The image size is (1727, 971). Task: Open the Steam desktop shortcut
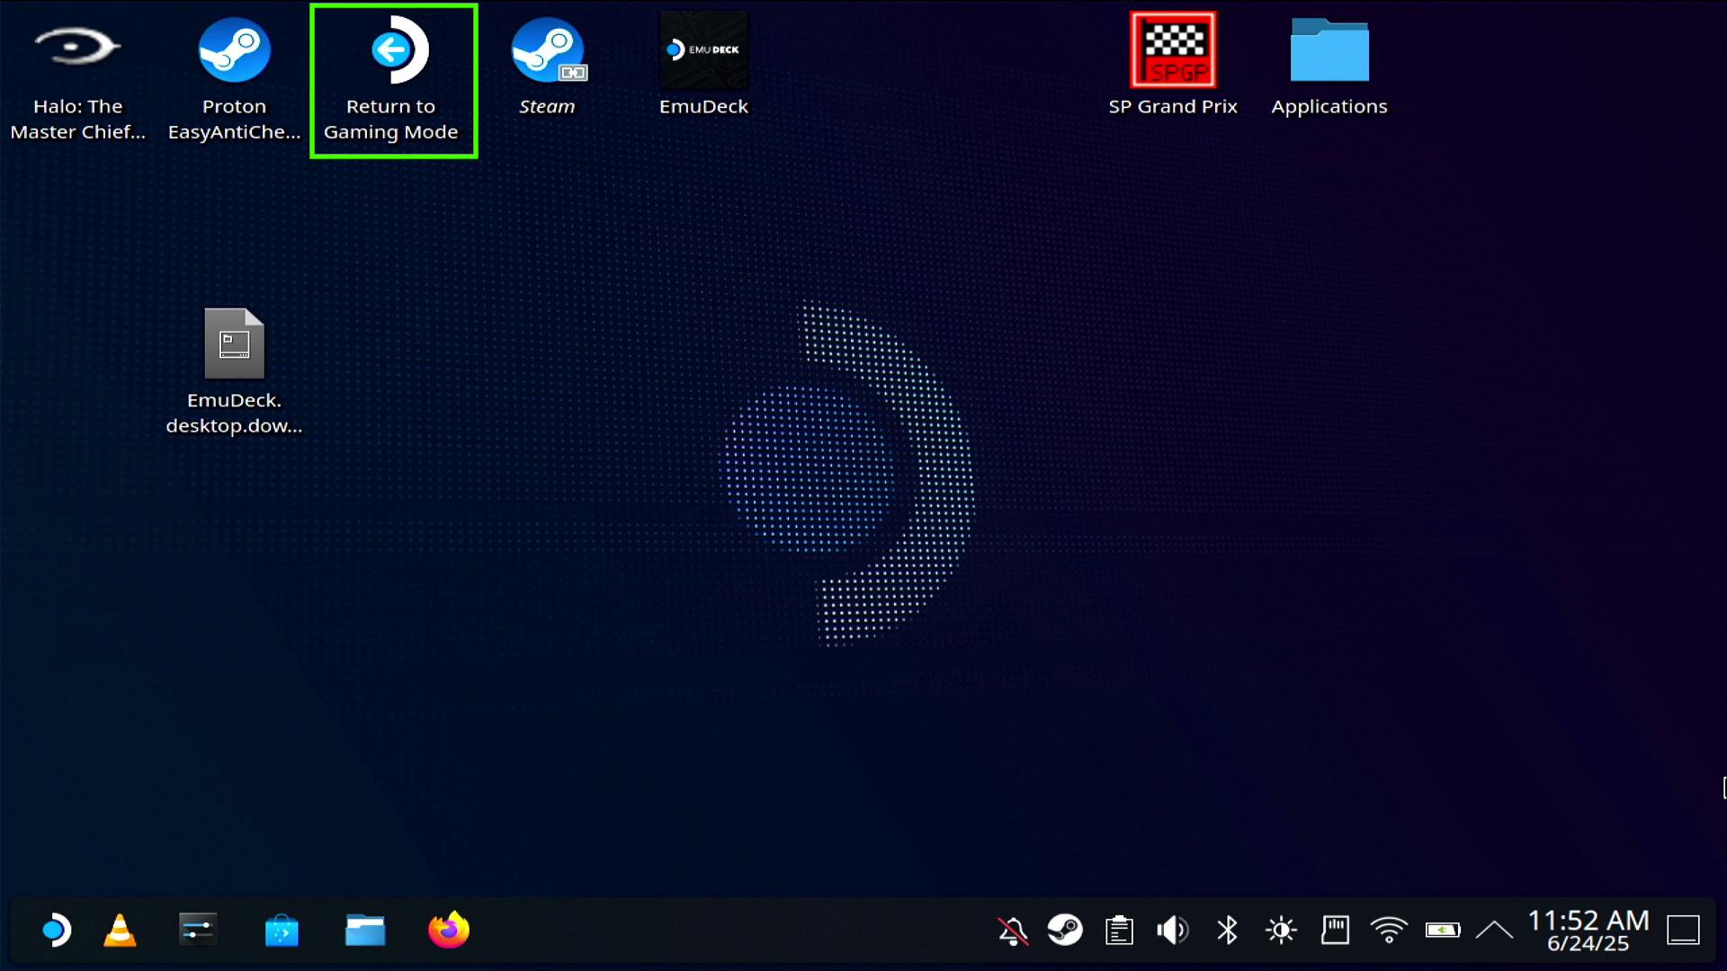pos(547,67)
